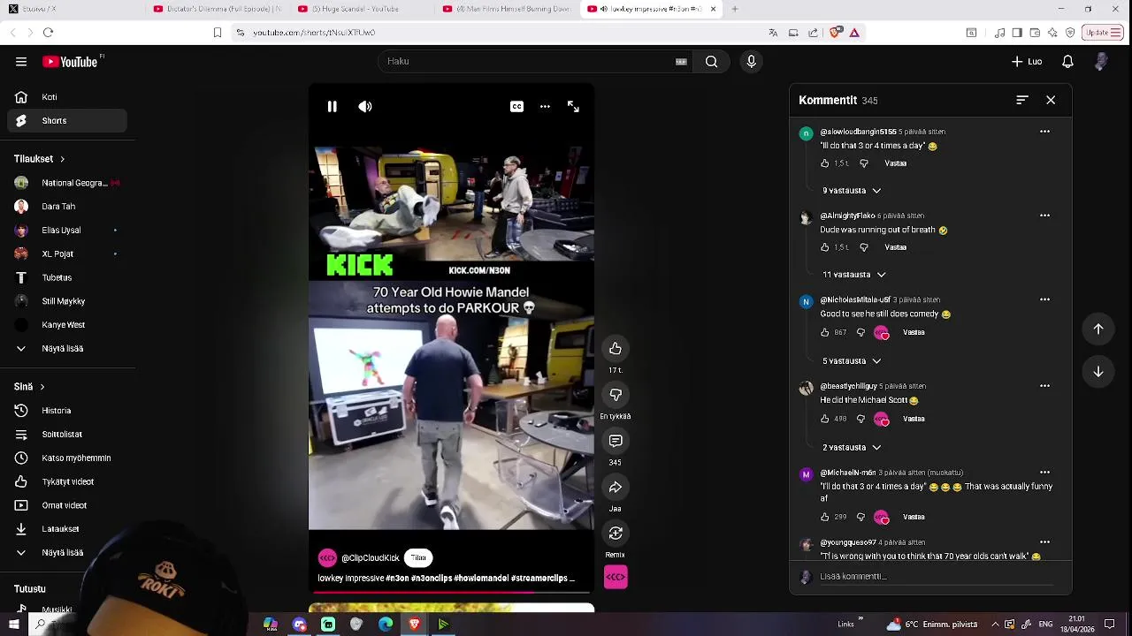
Task: Expand 5 vastausta replies
Action: click(852, 361)
